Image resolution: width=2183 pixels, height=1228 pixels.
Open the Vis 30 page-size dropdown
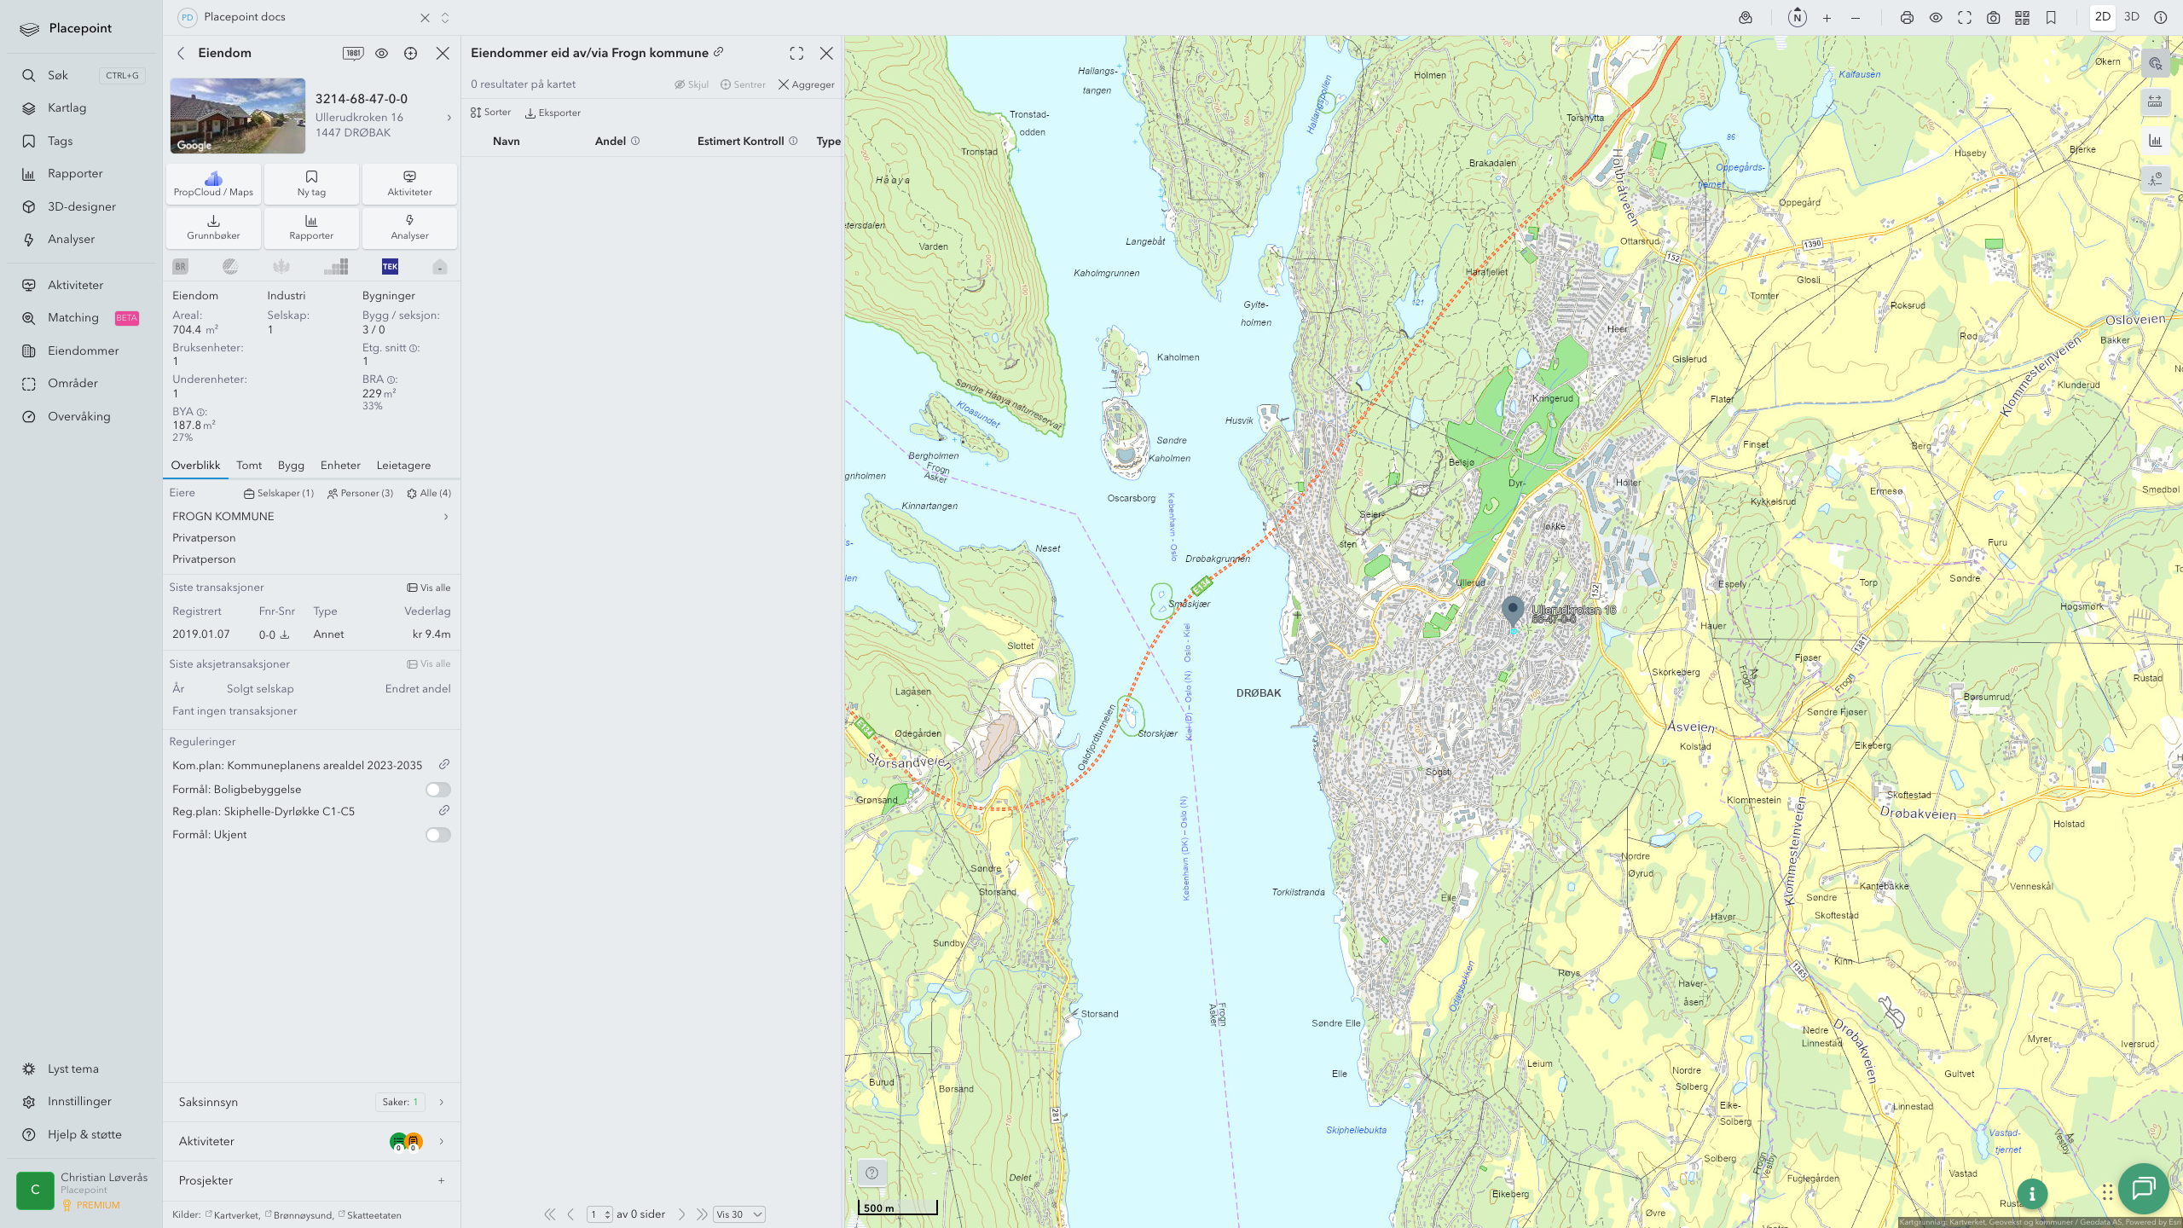[738, 1214]
